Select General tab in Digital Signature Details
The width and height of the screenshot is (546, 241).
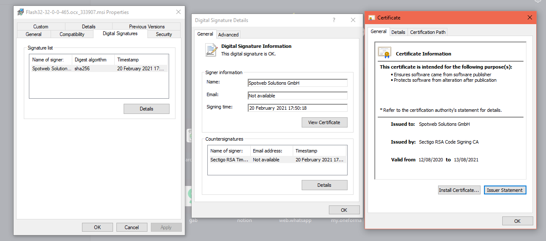[205, 34]
